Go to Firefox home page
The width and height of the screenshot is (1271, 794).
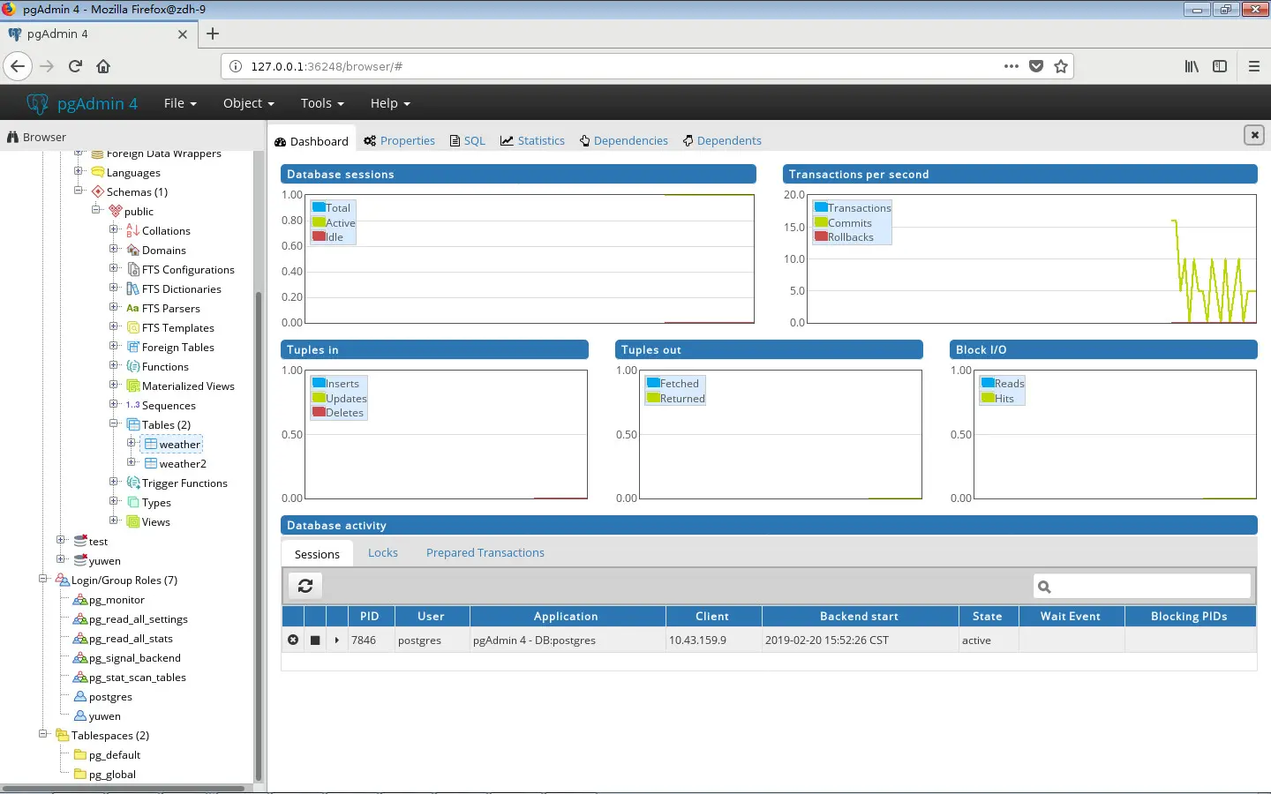pyautogui.click(x=103, y=66)
